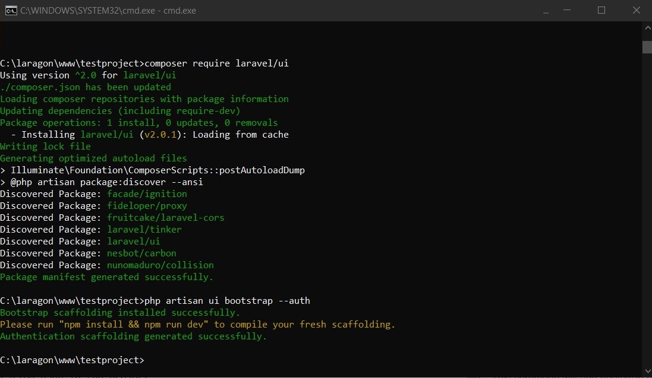Image resolution: width=652 pixels, height=378 pixels.
Task: Click "@php artisan package:discover --ansi" line
Action: click(102, 182)
